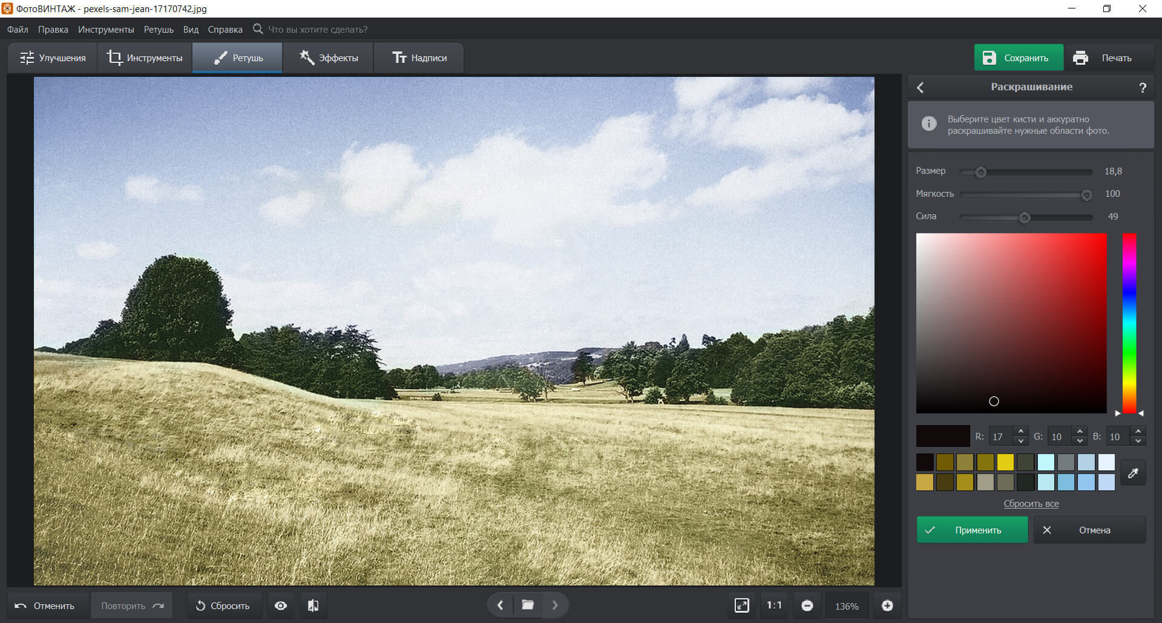This screenshot has height=623, width=1162.
Task: Select the gold-tan swatch starting bottom row
Action: [925, 482]
